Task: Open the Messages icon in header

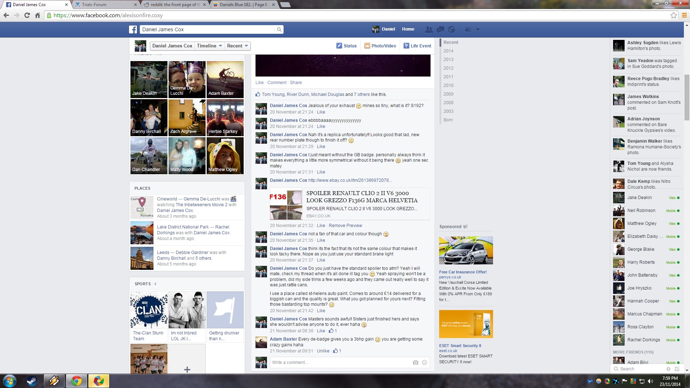Action: pyautogui.click(x=440, y=29)
